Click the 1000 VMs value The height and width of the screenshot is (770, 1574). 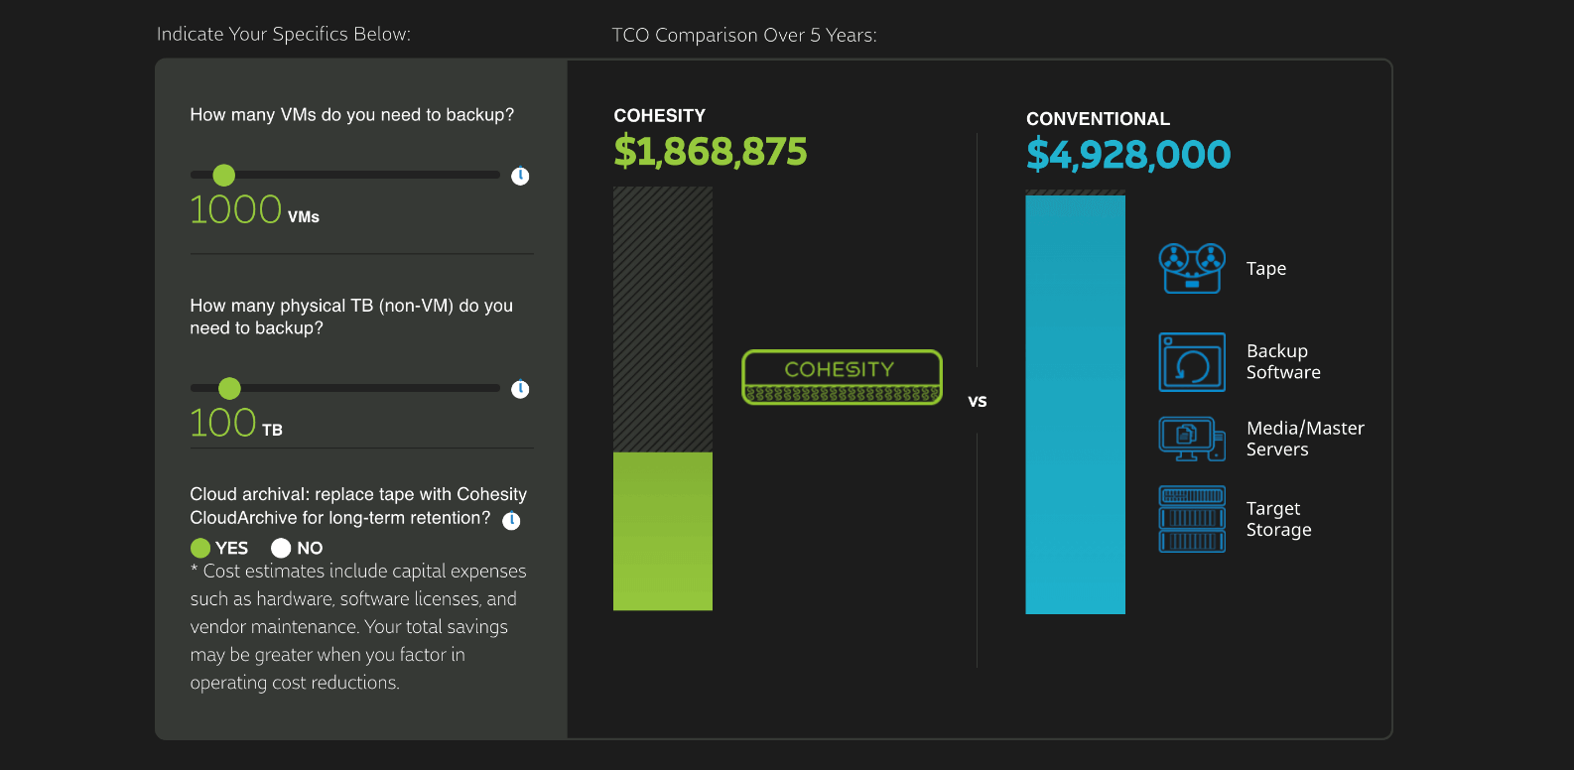[236, 210]
